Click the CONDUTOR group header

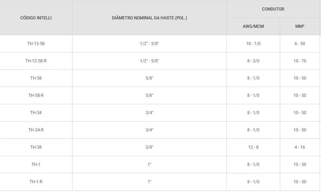pos(273,9)
